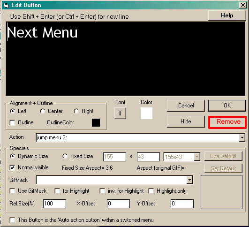Enable the Highlight only checkbox
The image size is (249, 227).
pyautogui.click(x=151, y=191)
